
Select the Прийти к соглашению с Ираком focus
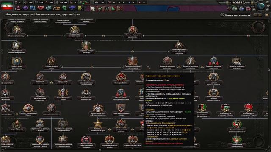click(x=28, y=110)
